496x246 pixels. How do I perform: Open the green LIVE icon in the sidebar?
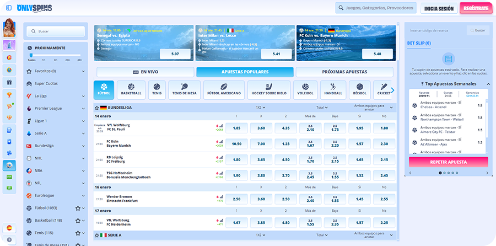pos(9,177)
